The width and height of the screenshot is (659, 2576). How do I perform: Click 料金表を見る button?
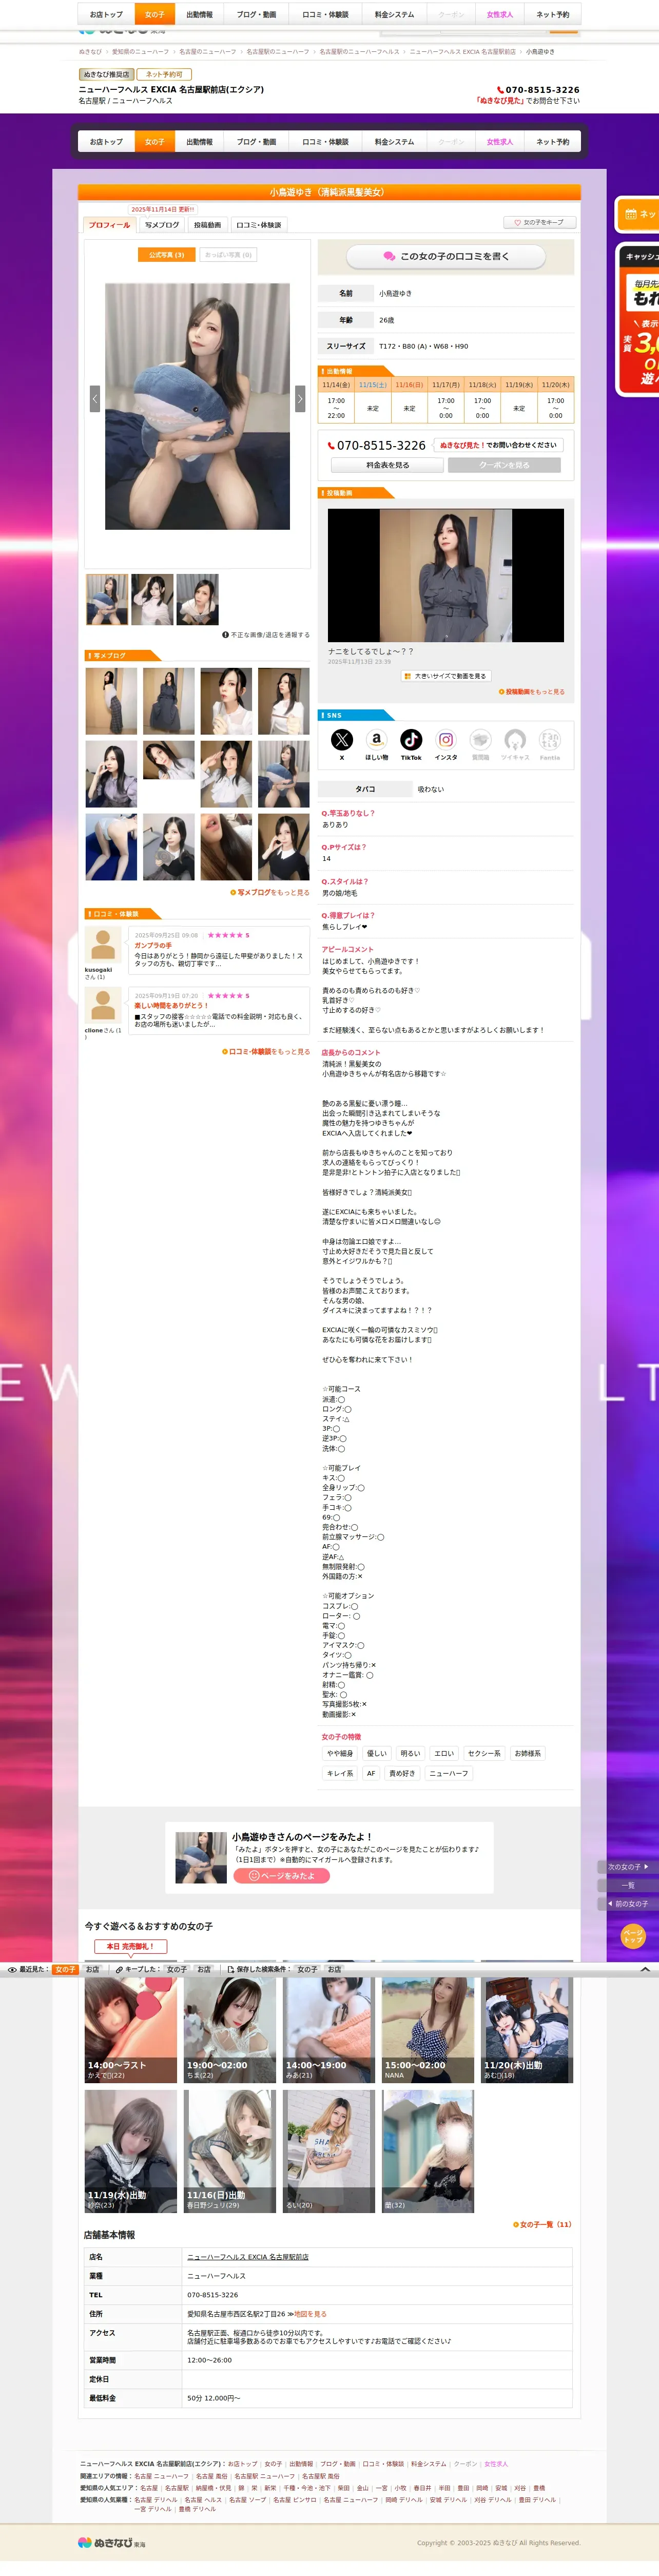[387, 465]
